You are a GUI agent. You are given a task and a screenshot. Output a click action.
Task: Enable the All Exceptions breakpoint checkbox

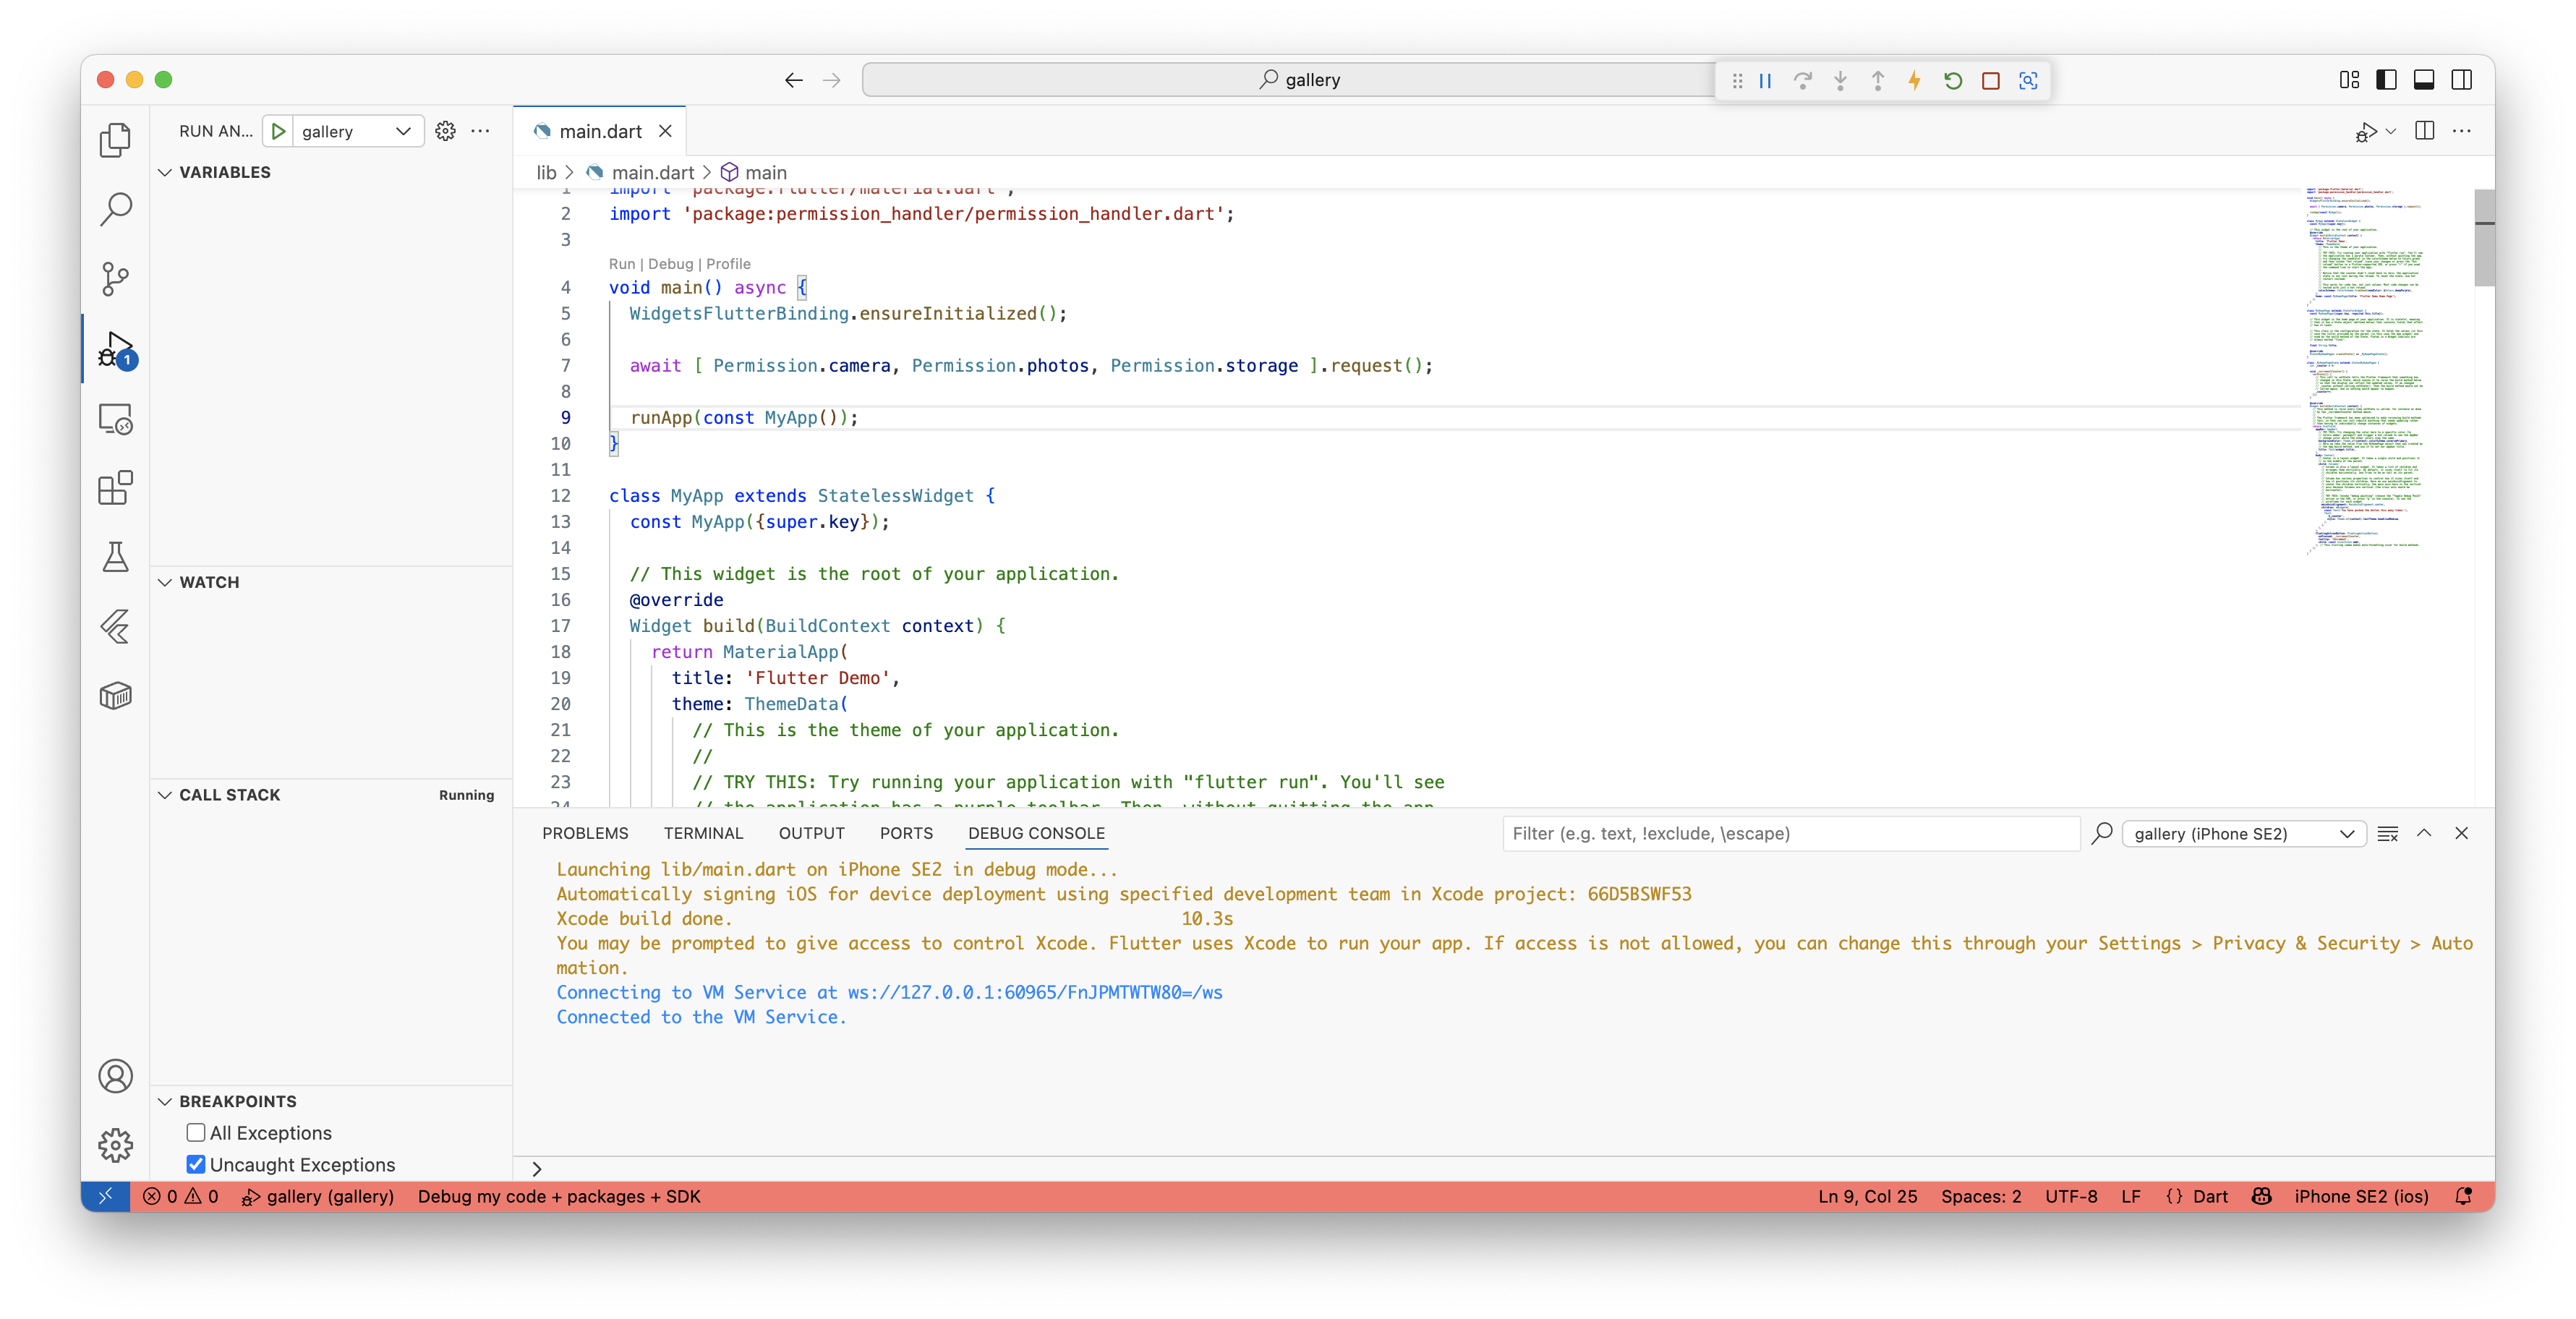196,1132
